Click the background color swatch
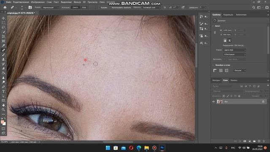The width and height of the screenshot is (270, 152). pyautogui.click(x=5, y=124)
